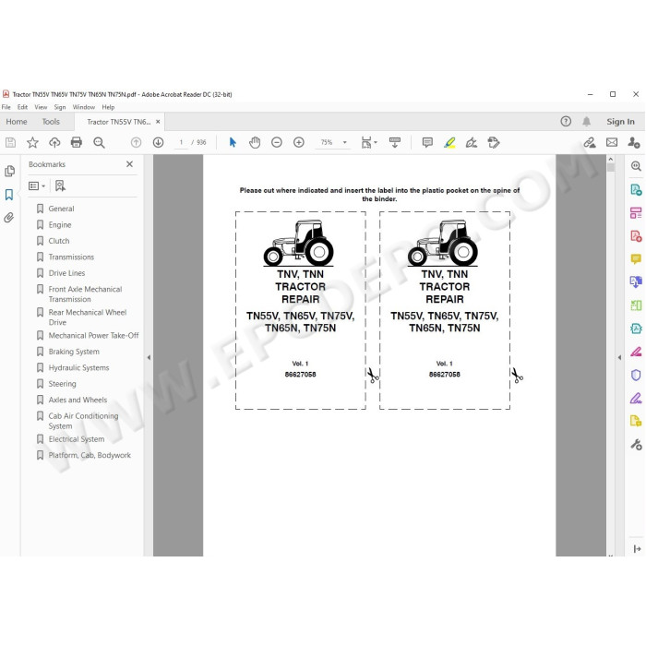Open the Axles and Wheels bookmark

(78, 400)
